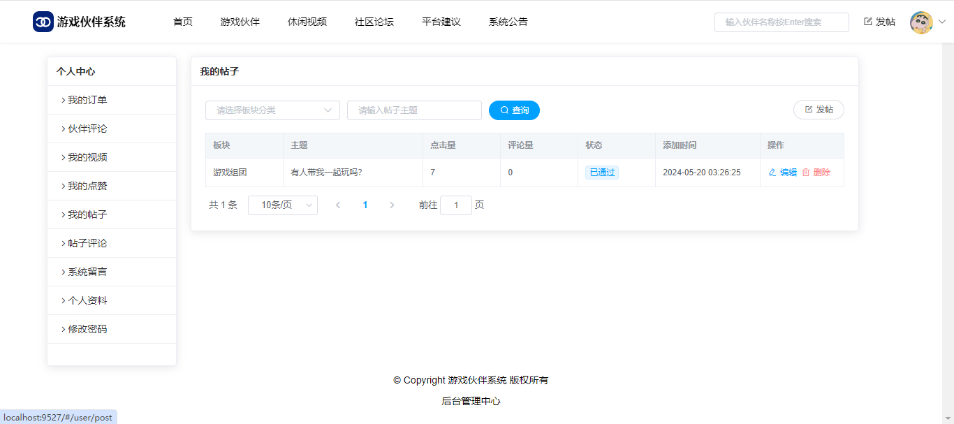This screenshot has width=954, height=424.
Task: Click the 游戏伙伴系统 logo icon
Action: [x=43, y=22]
